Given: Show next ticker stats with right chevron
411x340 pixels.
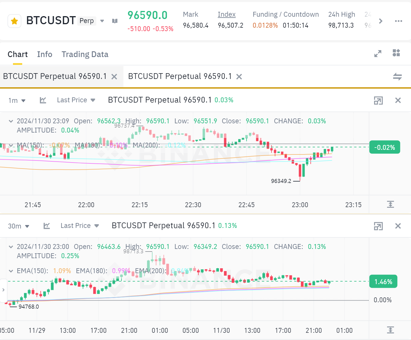Looking at the screenshot, I should [381, 21].
